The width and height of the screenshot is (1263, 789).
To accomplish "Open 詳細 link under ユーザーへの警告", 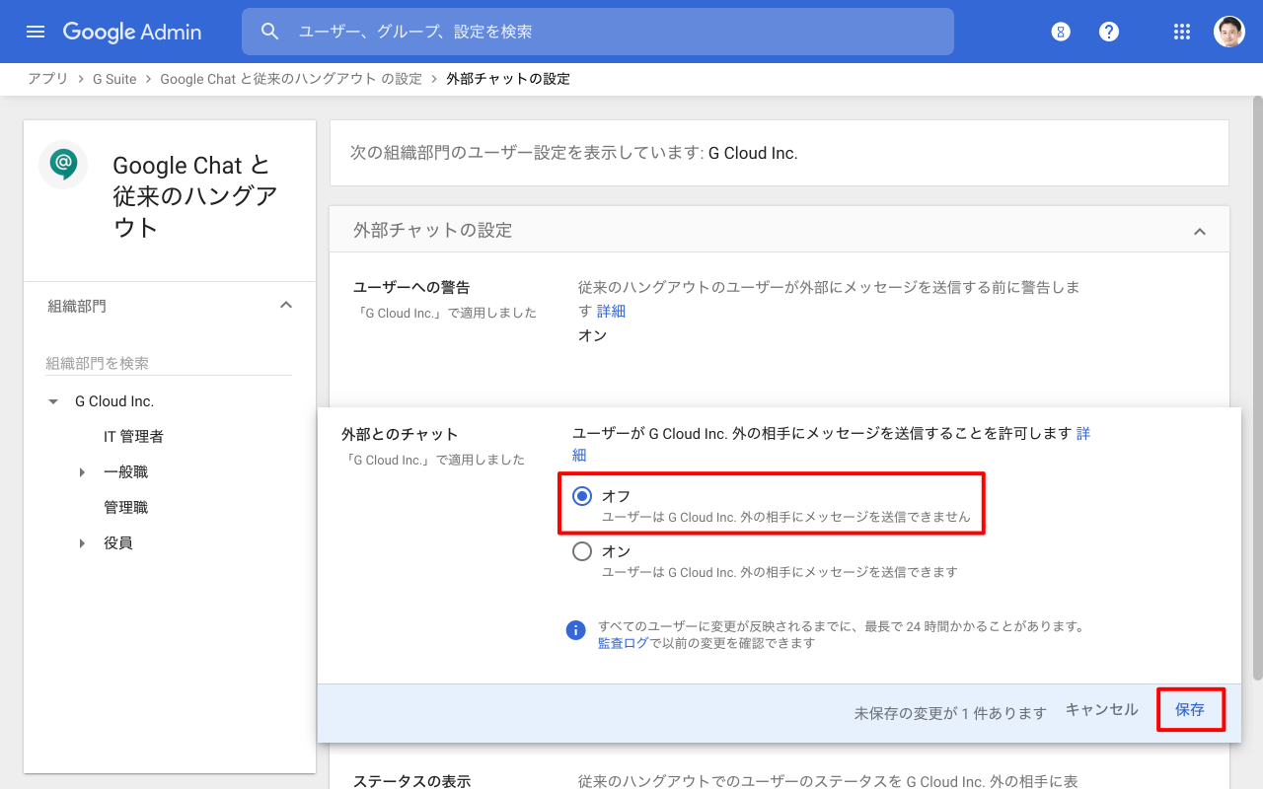I will tap(611, 311).
